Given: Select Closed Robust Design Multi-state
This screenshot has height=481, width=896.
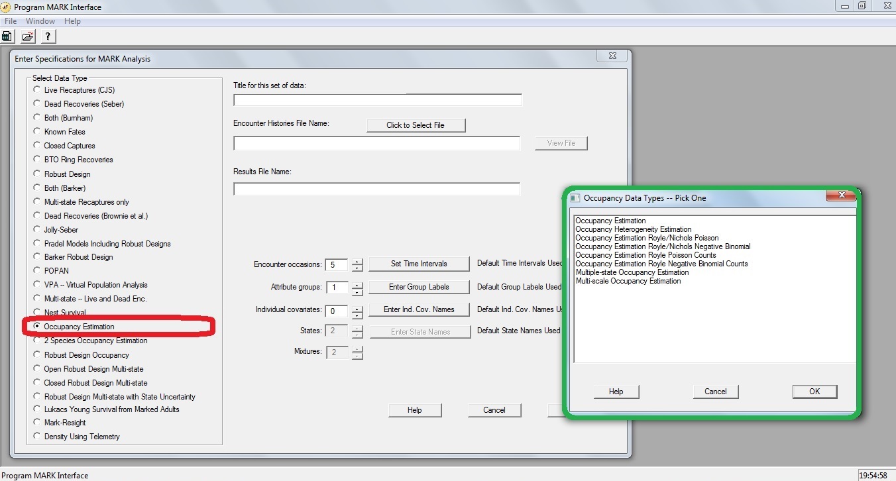Looking at the screenshot, I should click(91, 383).
